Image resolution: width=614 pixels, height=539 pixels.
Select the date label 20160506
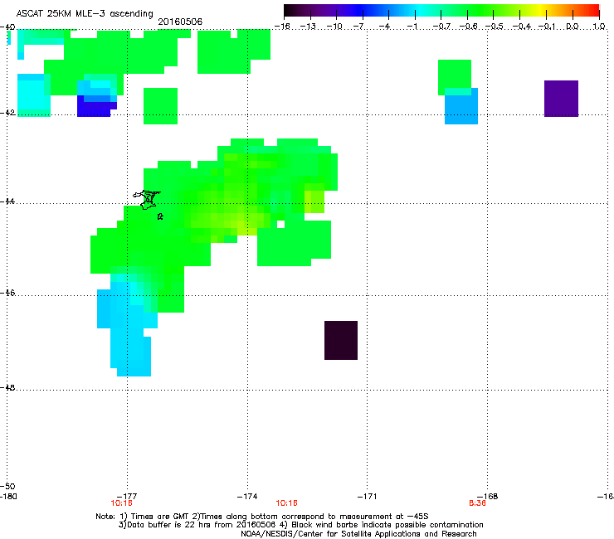pyautogui.click(x=180, y=22)
